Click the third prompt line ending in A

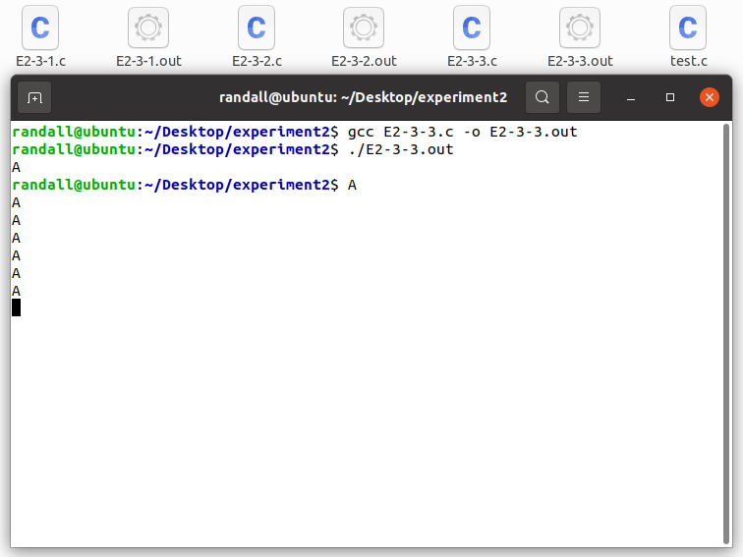pyautogui.click(x=183, y=185)
